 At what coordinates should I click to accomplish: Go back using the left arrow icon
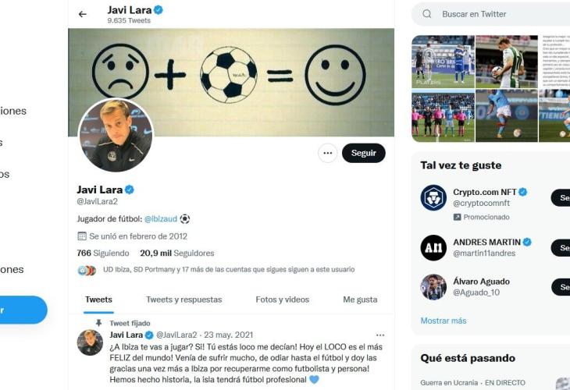[83, 14]
